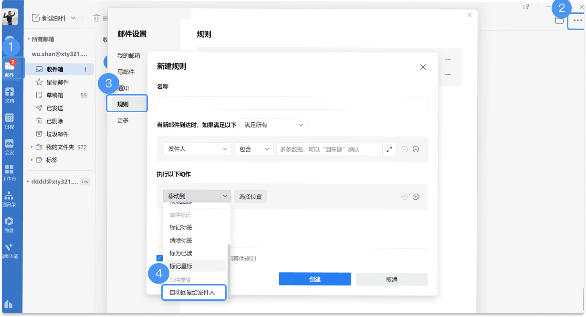Open the 发件人 condition dropdown
586x317 pixels.
coord(197,149)
